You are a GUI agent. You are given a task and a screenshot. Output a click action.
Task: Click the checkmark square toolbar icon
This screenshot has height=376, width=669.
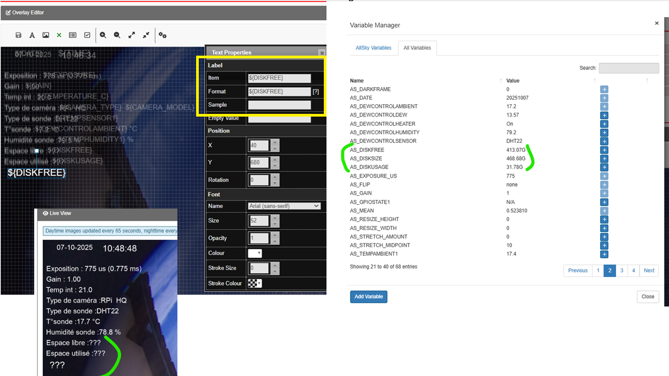87,35
